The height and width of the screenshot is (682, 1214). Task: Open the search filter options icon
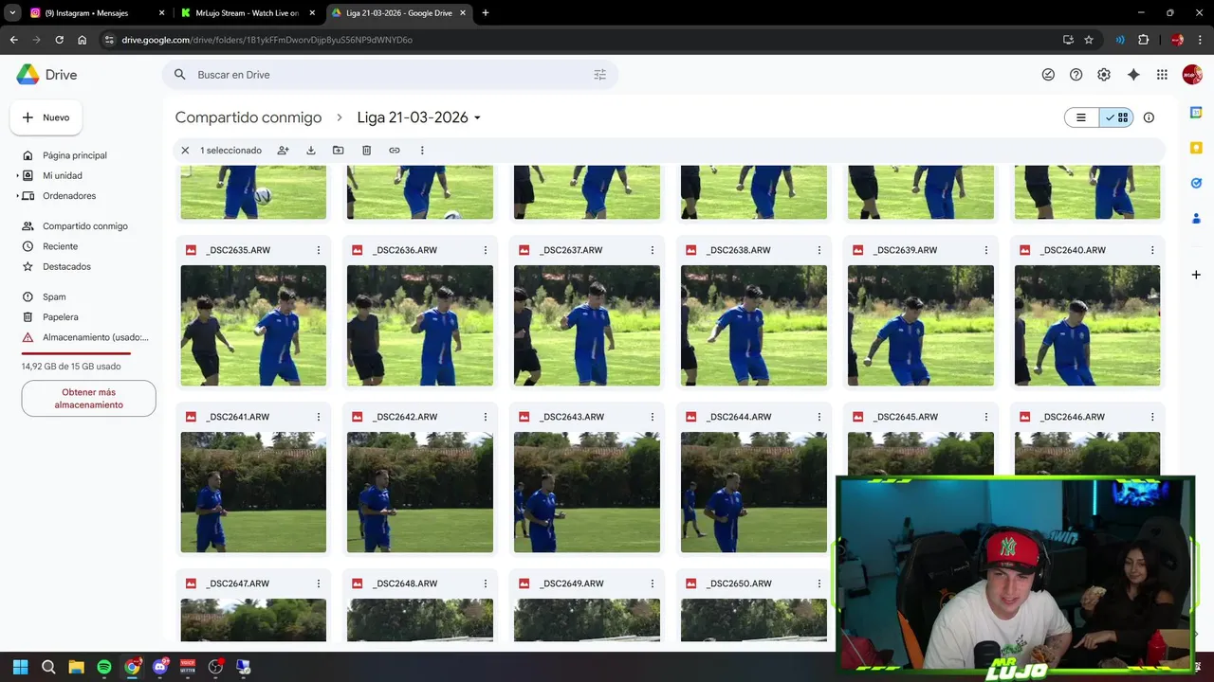(x=599, y=75)
